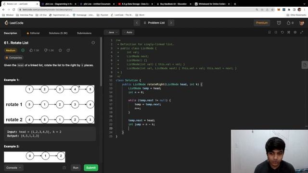Click the browser profile avatar
The width and height of the screenshot is (308, 173).
coord(299,10)
